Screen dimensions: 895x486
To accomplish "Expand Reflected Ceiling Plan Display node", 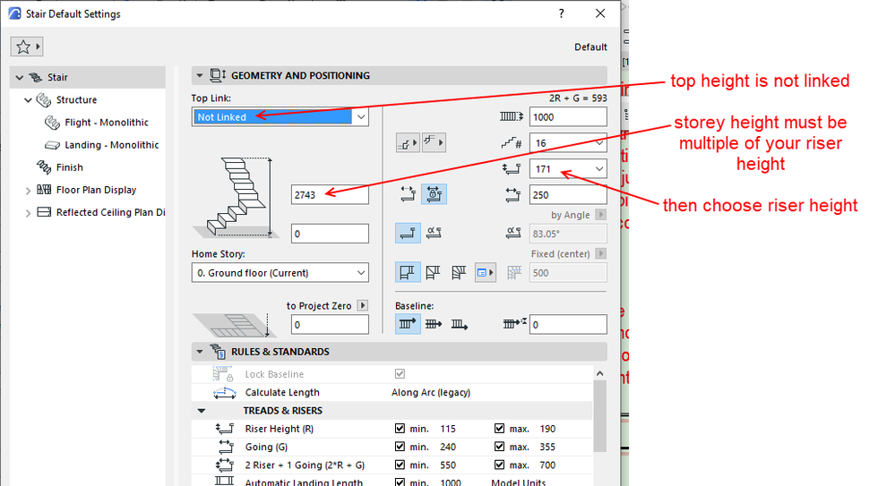I will point(28,213).
